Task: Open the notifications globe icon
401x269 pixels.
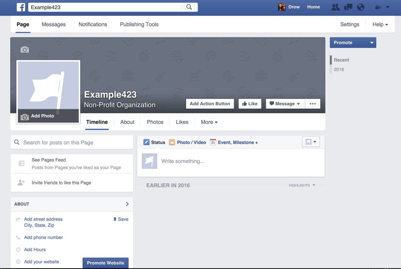Action: 361,7
